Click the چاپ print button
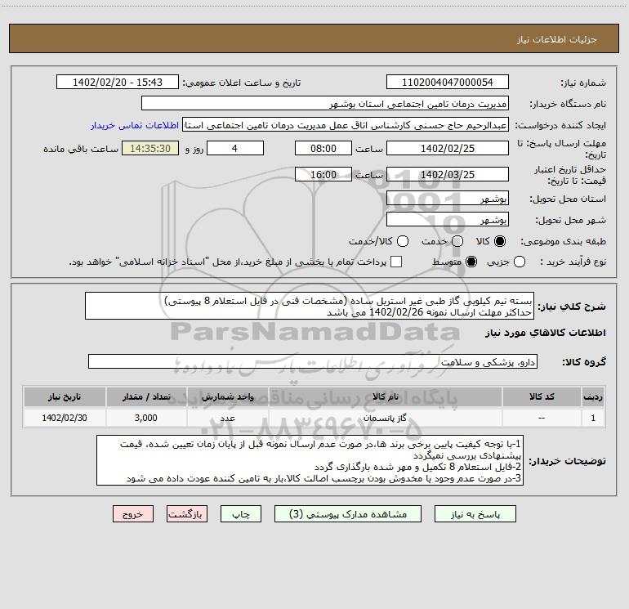Screen dimensions: 629x609 tap(241, 514)
